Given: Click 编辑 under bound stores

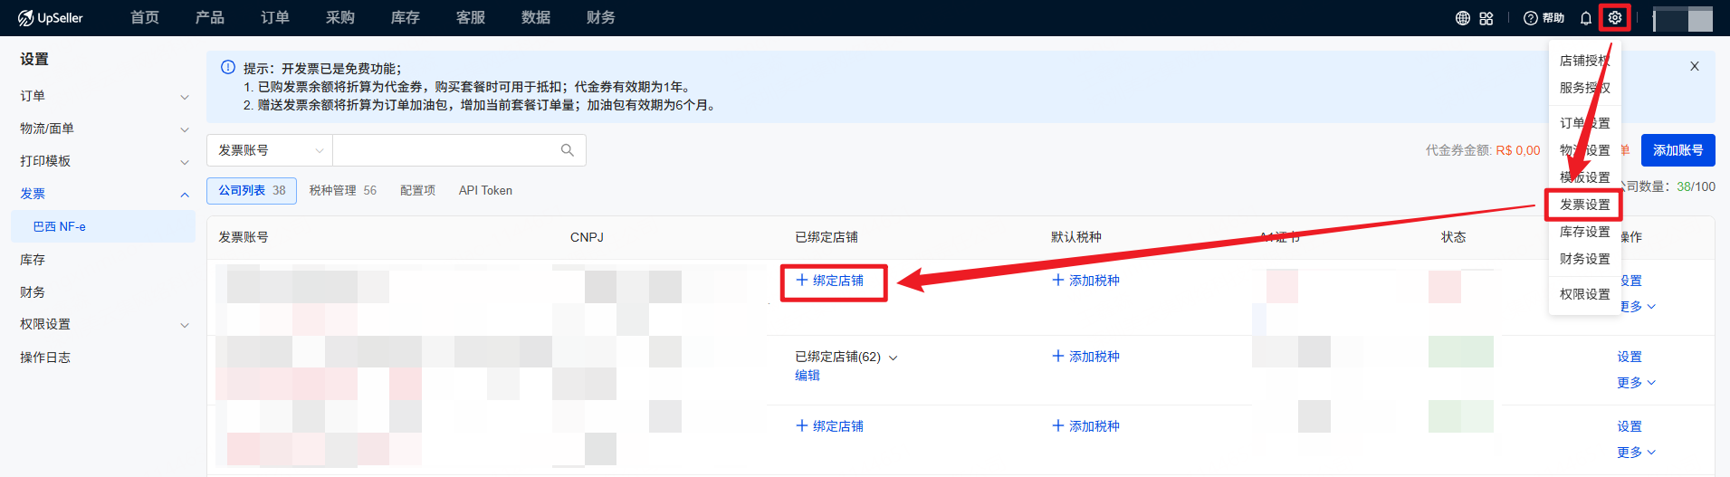Looking at the screenshot, I should [x=808, y=376].
